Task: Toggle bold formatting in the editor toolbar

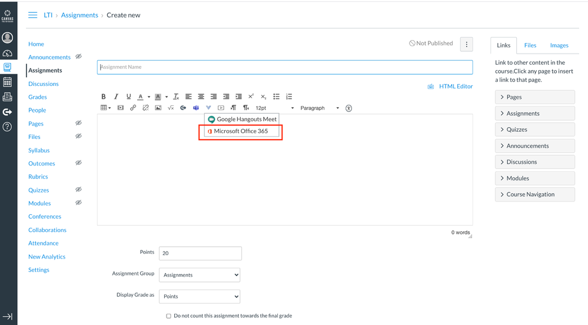Action: click(104, 97)
